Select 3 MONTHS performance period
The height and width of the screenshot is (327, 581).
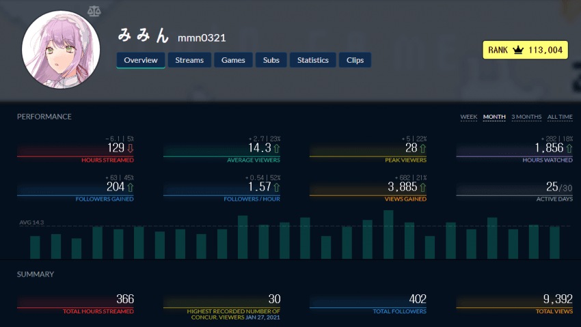pyautogui.click(x=526, y=117)
